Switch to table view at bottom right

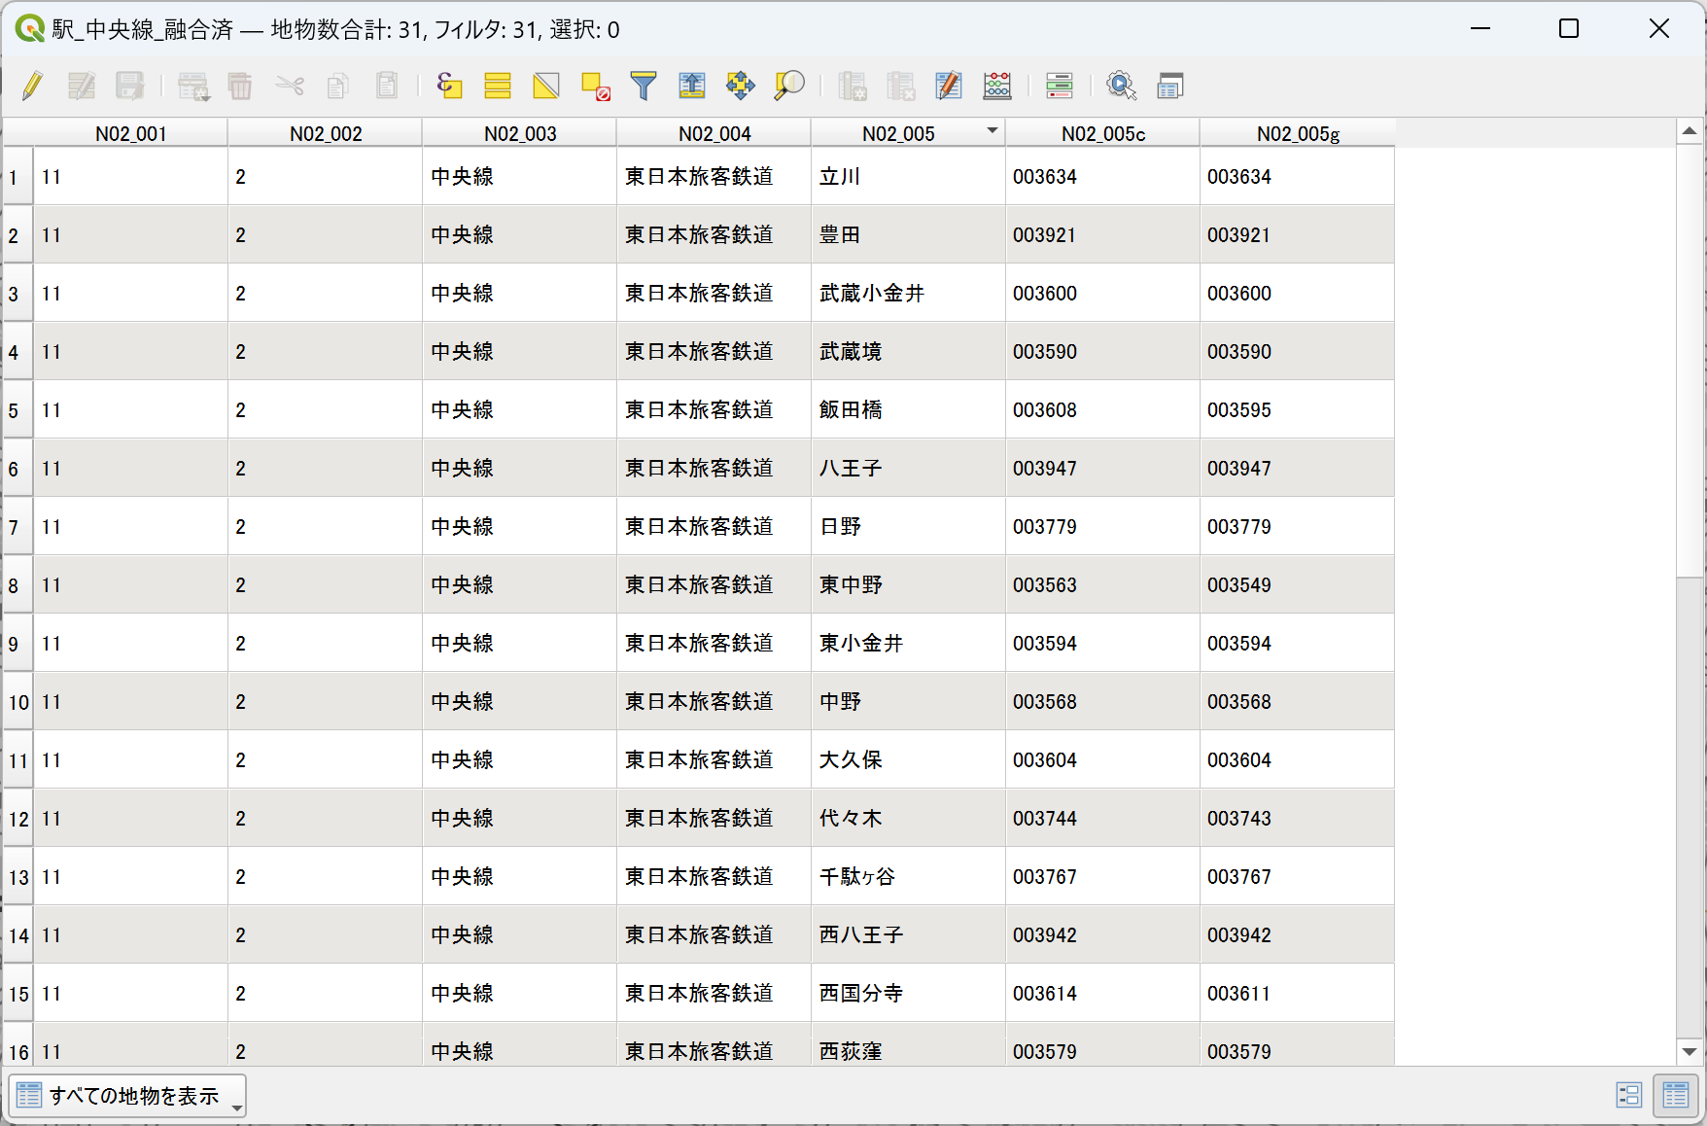(1675, 1095)
